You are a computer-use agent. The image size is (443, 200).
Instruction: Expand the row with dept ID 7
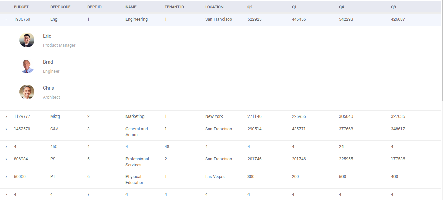tap(6, 195)
